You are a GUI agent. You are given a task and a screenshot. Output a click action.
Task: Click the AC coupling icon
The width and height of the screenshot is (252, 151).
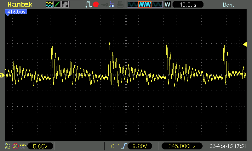(x=7, y=146)
